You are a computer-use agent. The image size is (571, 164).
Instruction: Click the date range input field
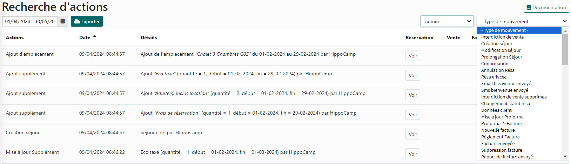30,21
